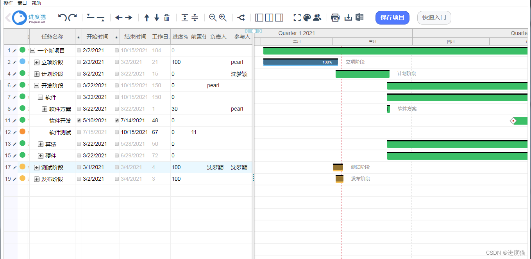This screenshot has height=259, width=531.
Task: Expand the 硬件 task
Action: (41, 156)
